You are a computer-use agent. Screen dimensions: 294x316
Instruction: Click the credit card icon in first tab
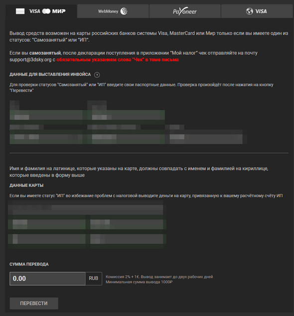[20, 11]
